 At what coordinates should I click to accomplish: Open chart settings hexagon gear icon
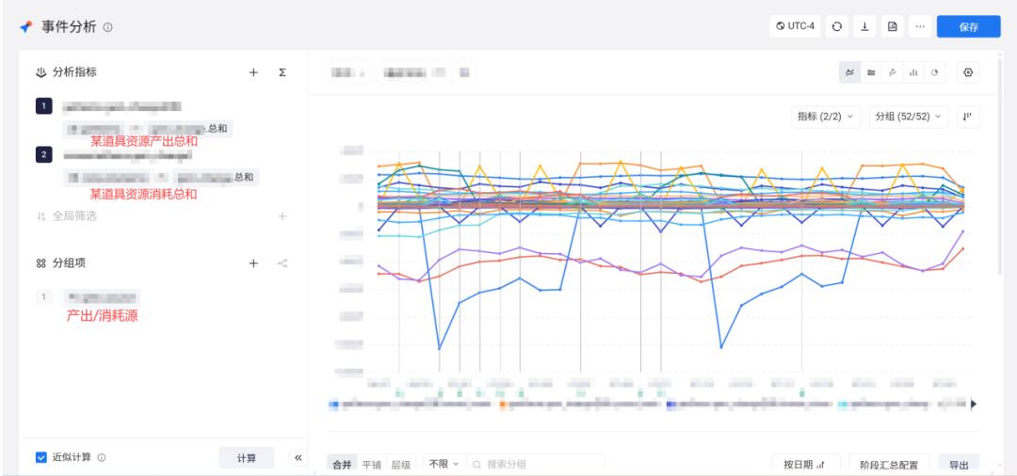[x=968, y=72]
